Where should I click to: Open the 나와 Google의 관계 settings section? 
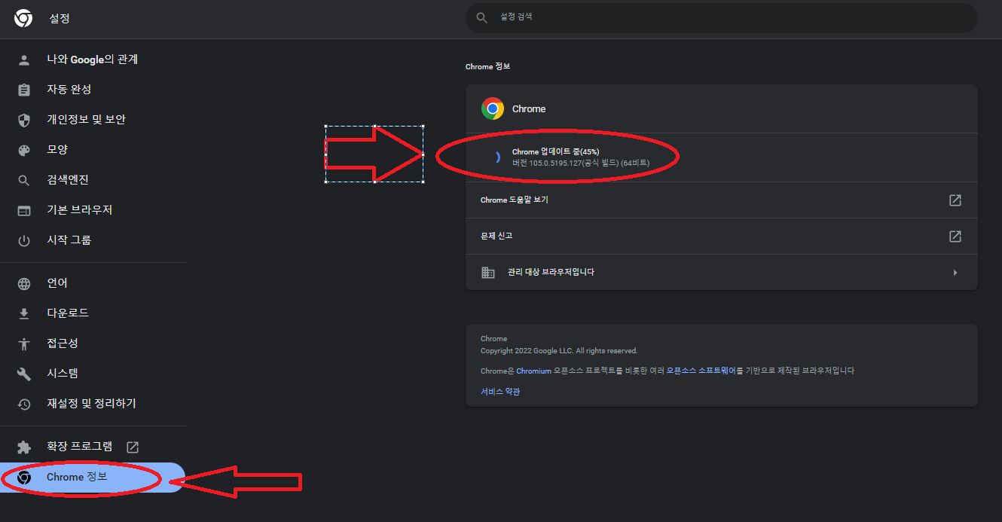point(93,60)
